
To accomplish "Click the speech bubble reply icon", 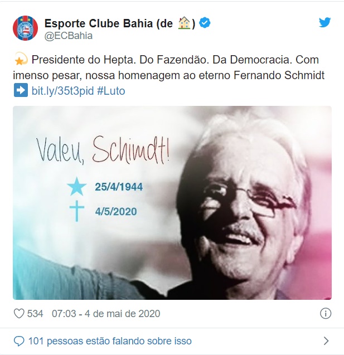I will (x=19, y=341).
